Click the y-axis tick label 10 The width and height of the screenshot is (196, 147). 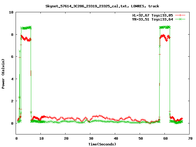(x=11, y=12)
